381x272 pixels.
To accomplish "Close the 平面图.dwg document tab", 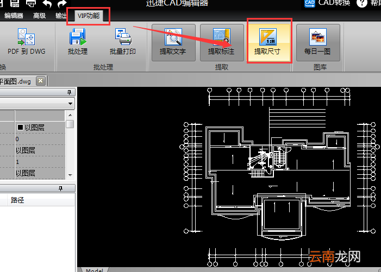I will (41, 81).
